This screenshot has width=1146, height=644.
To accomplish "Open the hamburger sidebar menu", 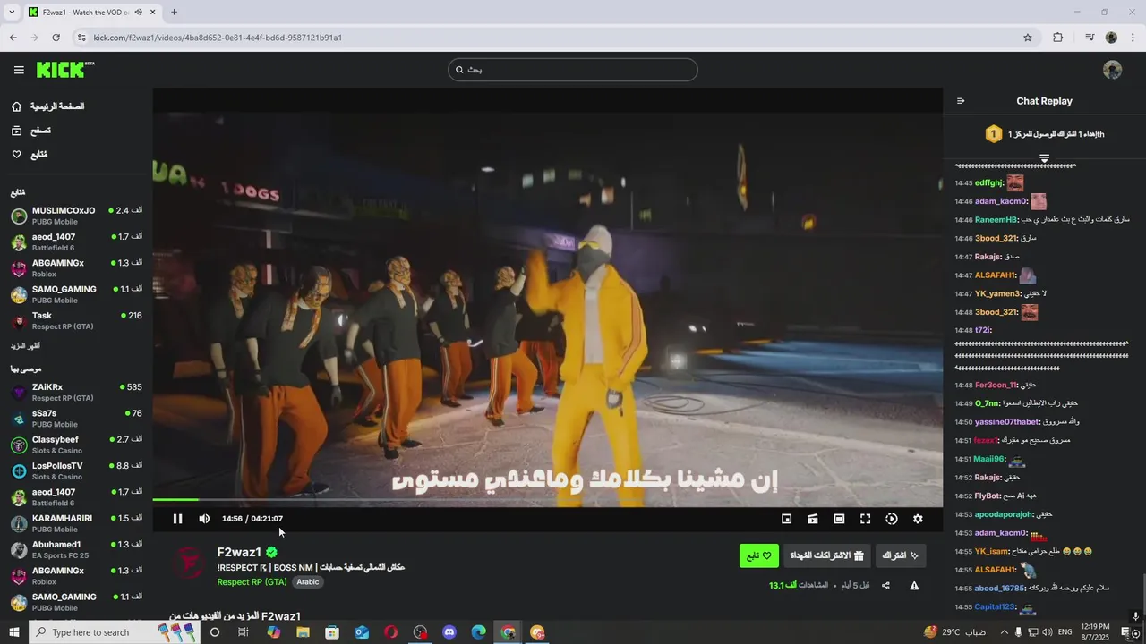I will 19,70.
